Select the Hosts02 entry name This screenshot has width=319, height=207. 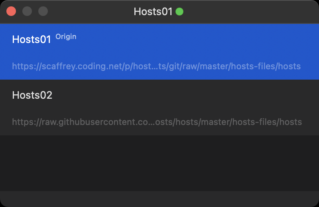point(32,96)
